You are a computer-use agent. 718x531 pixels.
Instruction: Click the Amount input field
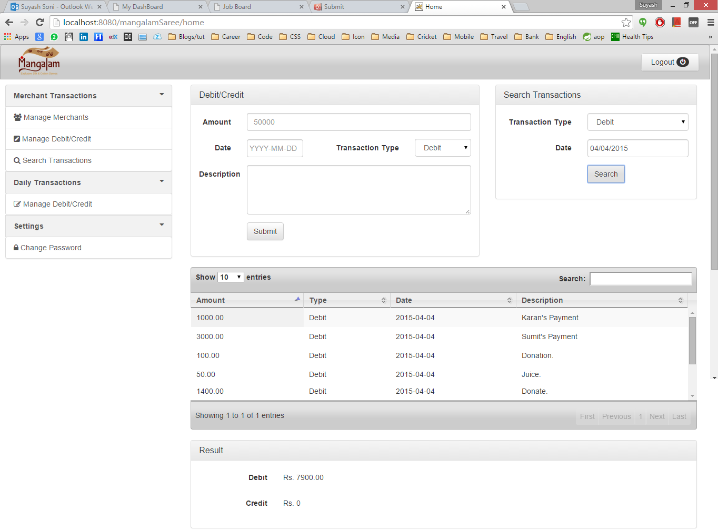pyautogui.click(x=359, y=122)
